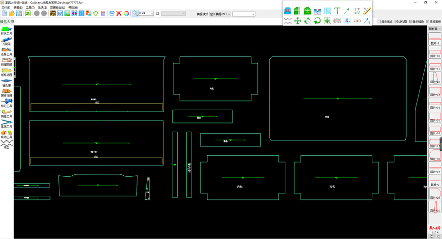Open the 所有面 filter dropdown

point(435,29)
